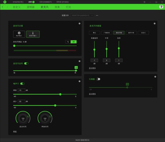Click the info icon in 麦克风设置 panel
The image size is (165, 142).
[79, 23]
